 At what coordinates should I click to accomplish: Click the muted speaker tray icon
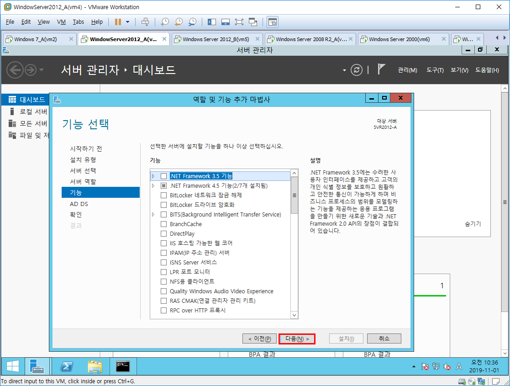[447, 366]
